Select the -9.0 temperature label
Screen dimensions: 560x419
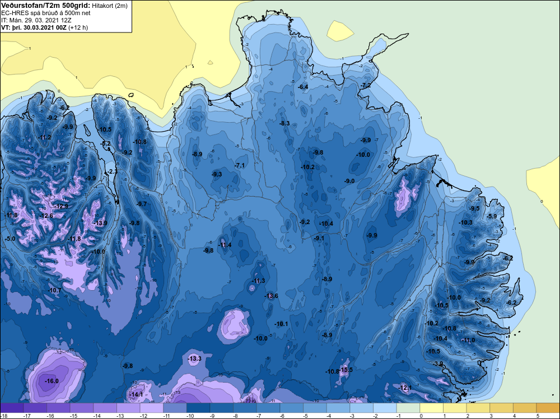point(349,181)
